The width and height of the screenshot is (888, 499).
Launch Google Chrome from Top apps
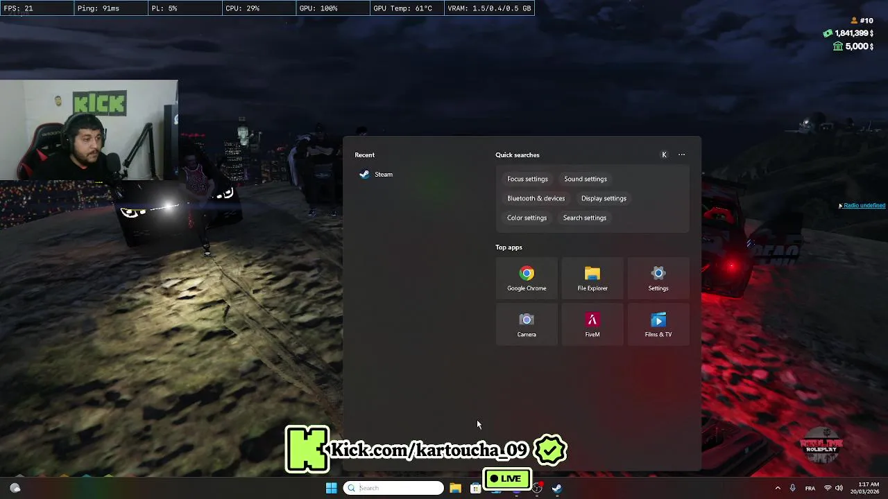click(x=527, y=279)
